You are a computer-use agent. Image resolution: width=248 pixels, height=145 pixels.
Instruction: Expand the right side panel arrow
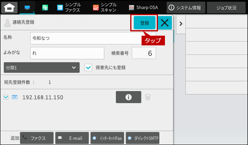[x=181, y=24]
